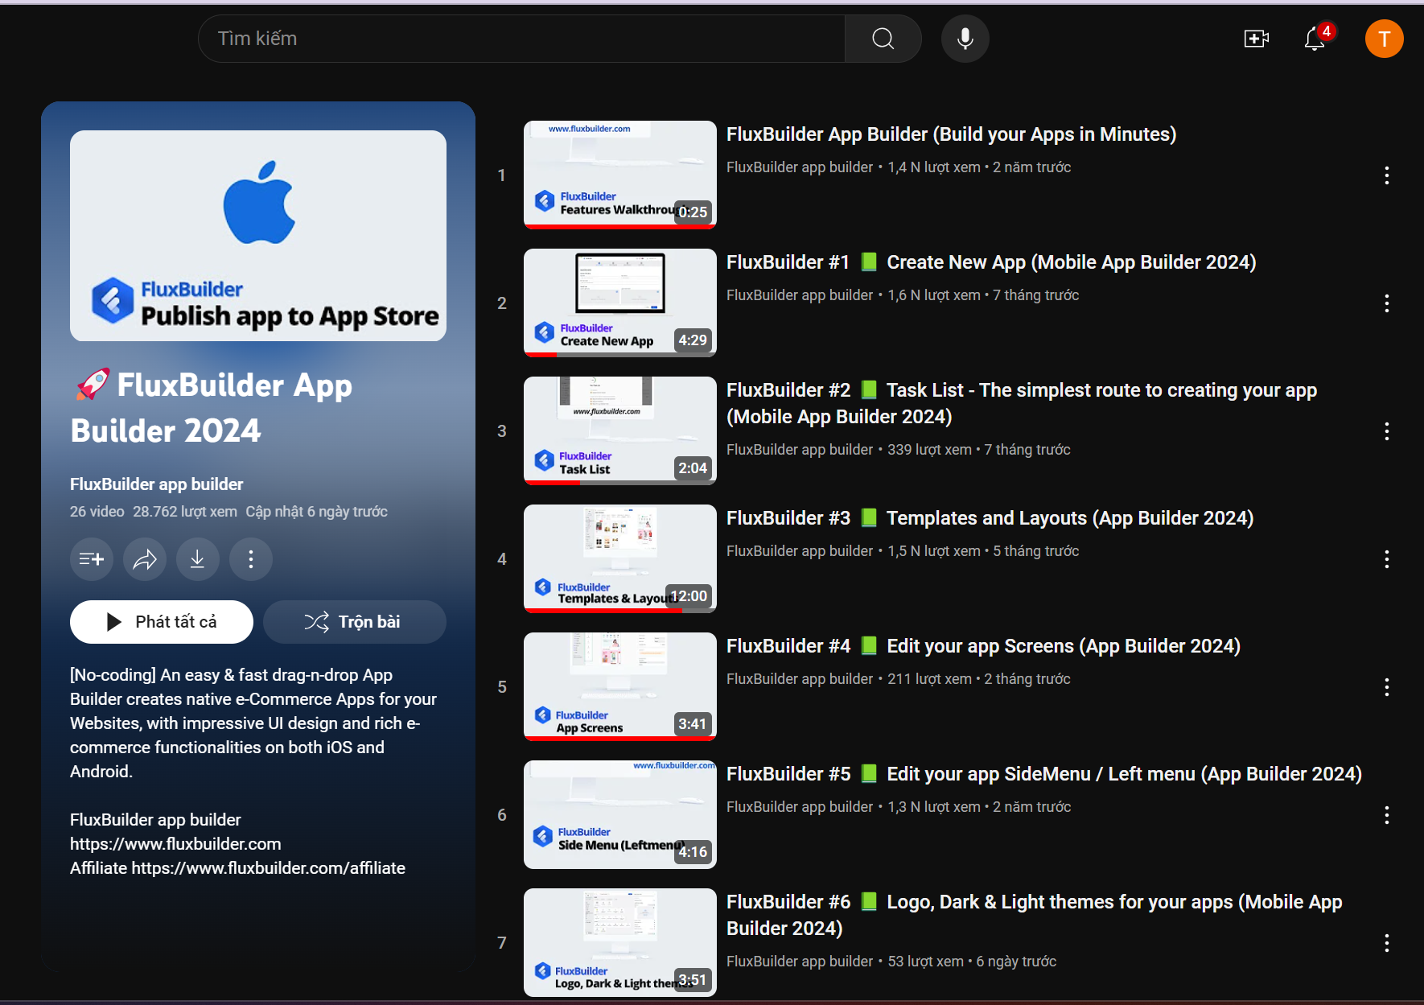The height and width of the screenshot is (1005, 1424).
Task: Open options menu for video 1
Action: pyautogui.click(x=1386, y=175)
